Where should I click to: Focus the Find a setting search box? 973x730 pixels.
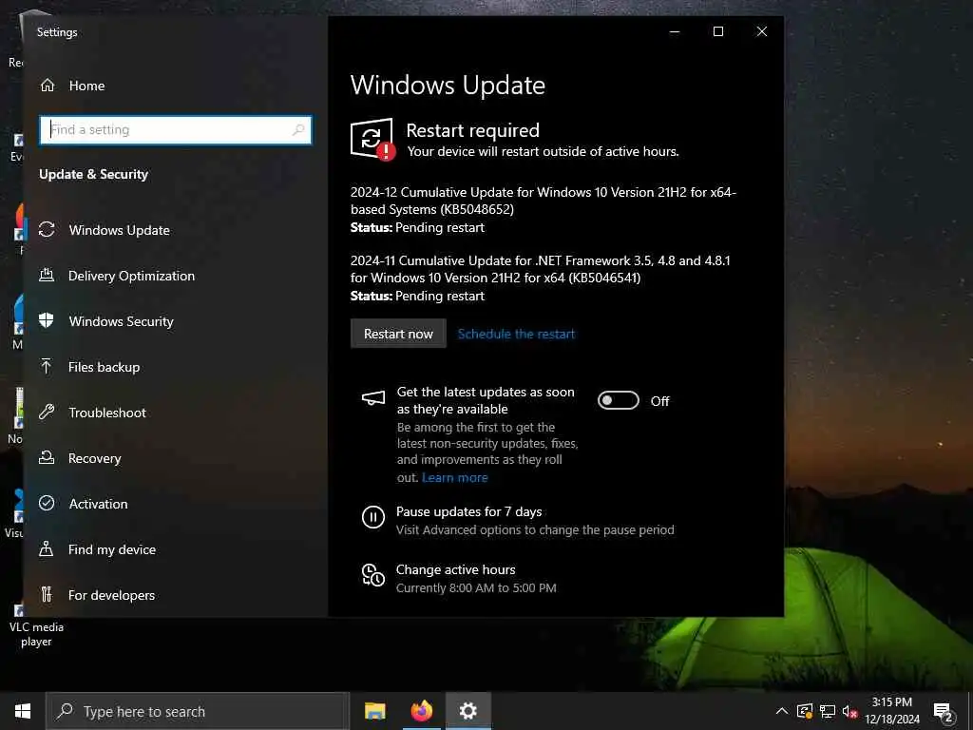pyautogui.click(x=176, y=129)
